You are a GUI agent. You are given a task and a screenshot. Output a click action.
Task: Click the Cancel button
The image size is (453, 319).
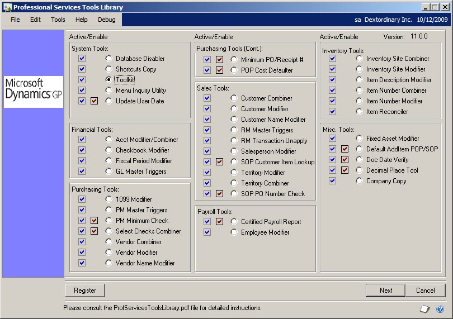click(425, 291)
